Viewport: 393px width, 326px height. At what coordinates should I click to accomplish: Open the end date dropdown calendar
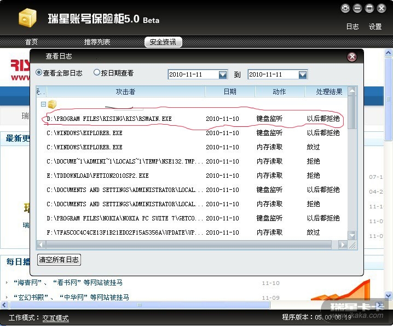[x=303, y=74]
